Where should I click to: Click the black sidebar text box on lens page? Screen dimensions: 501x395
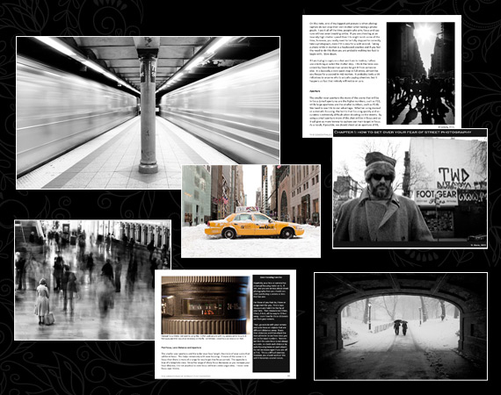pyautogui.click(x=272, y=324)
